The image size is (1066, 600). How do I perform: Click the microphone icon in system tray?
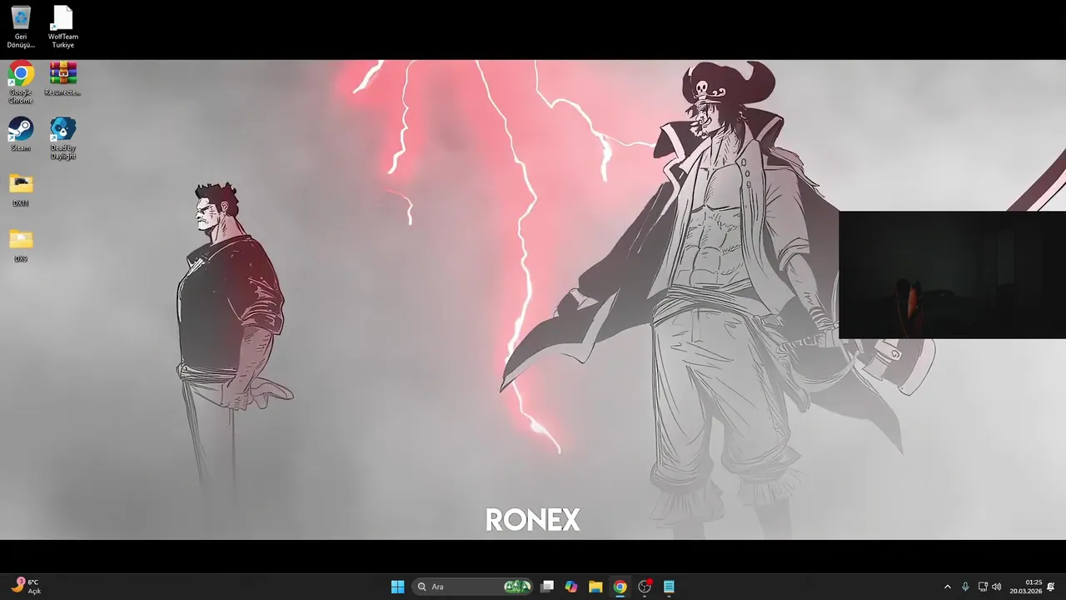pos(965,587)
